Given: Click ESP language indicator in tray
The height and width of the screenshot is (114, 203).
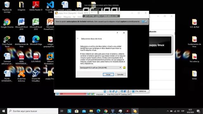Looking at the screenshot, I should point(183,111).
